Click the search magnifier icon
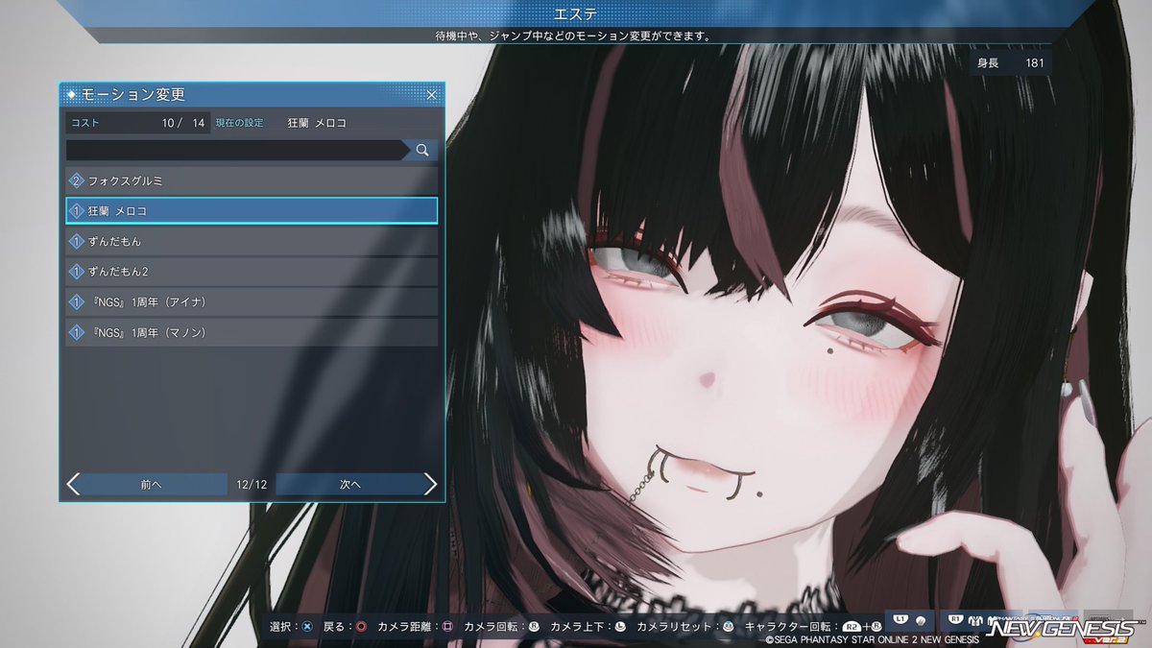The height and width of the screenshot is (648, 1152). click(x=421, y=150)
